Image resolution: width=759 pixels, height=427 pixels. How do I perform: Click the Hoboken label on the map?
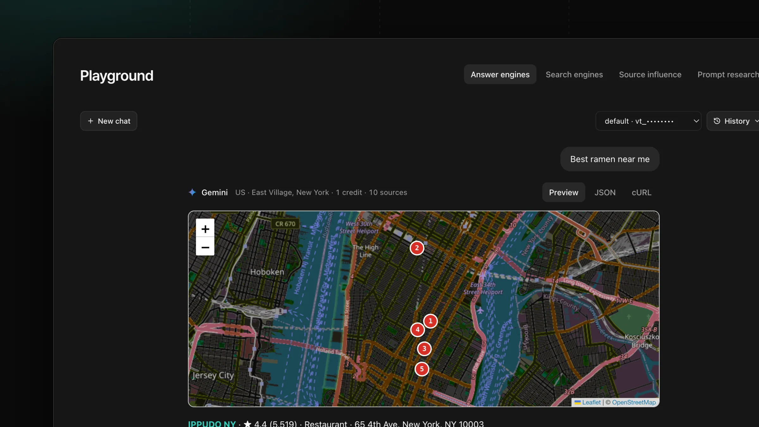[x=267, y=272]
